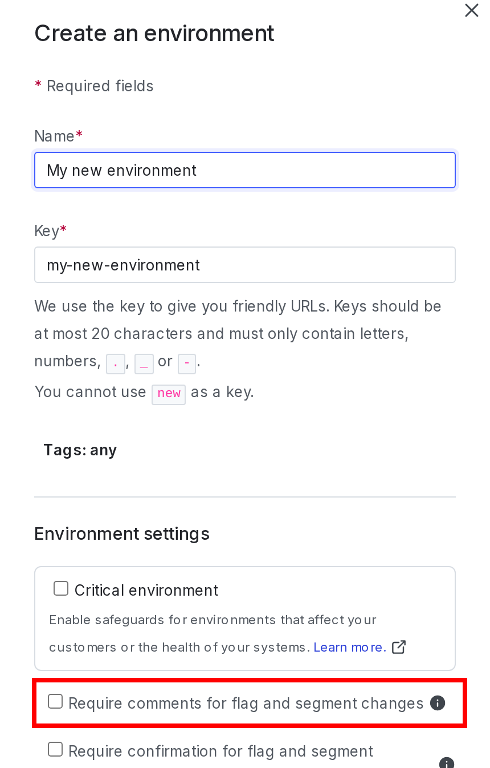Click the "_" allowed character chip
The image size is (490, 768).
pyautogui.click(x=144, y=363)
